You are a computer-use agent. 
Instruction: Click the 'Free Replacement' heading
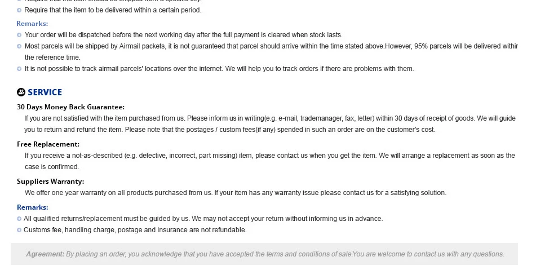pyautogui.click(x=48, y=144)
